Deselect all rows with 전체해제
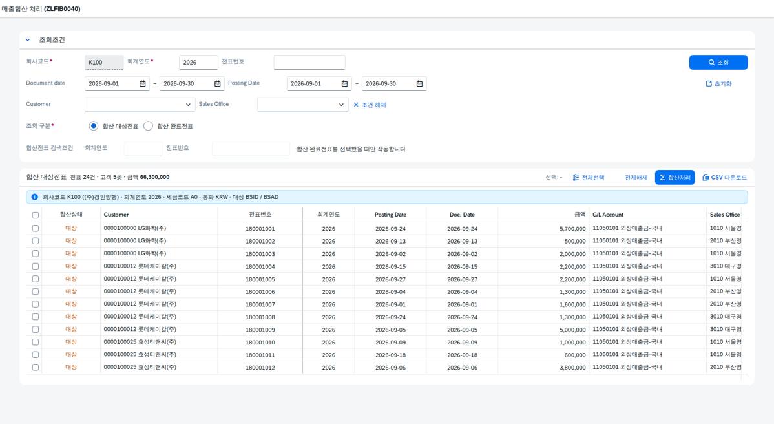Image resolution: width=774 pixels, height=424 pixels. pos(636,178)
